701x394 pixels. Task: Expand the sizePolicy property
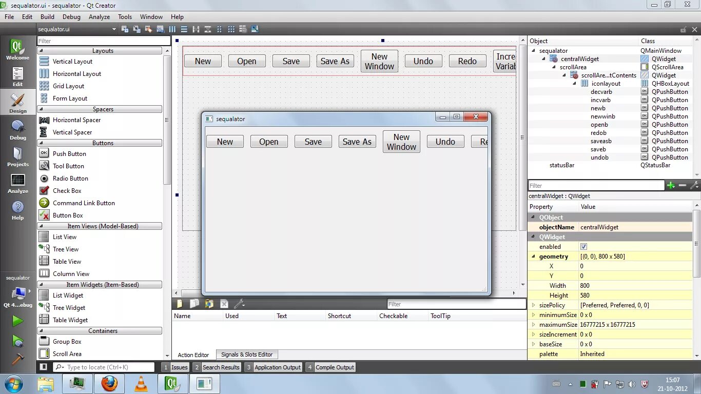coord(534,305)
